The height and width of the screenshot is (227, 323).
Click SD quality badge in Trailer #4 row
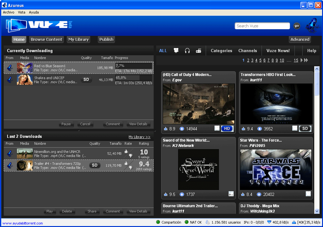[x=95, y=165]
